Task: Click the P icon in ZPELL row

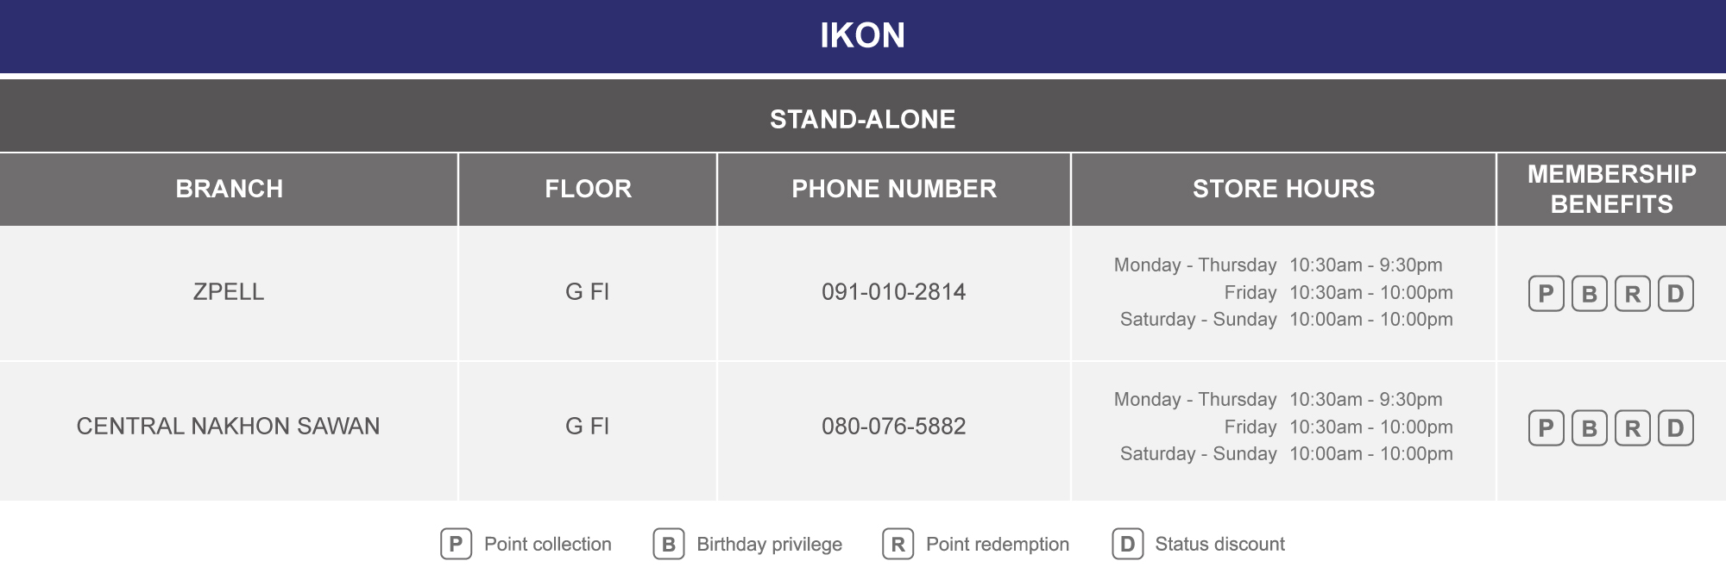Action: click(x=1546, y=294)
